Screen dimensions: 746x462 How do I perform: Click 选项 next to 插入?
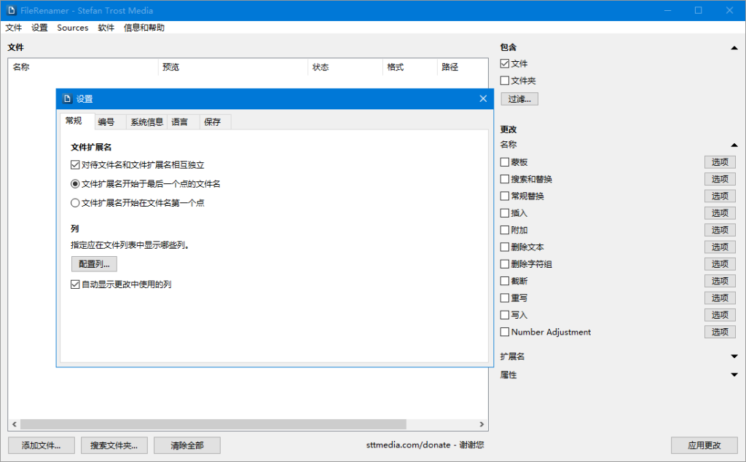click(x=720, y=212)
